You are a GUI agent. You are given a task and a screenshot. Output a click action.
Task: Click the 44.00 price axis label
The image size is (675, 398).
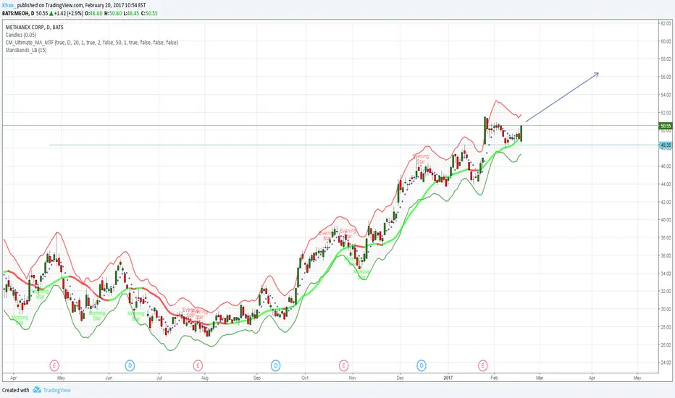(x=666, y=184)
